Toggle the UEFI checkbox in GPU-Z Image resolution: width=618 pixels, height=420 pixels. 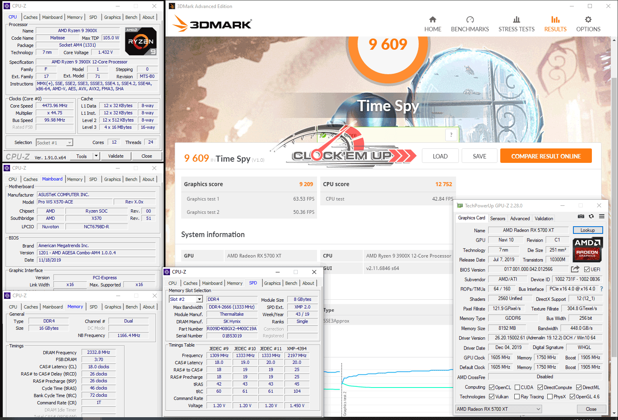587,270
